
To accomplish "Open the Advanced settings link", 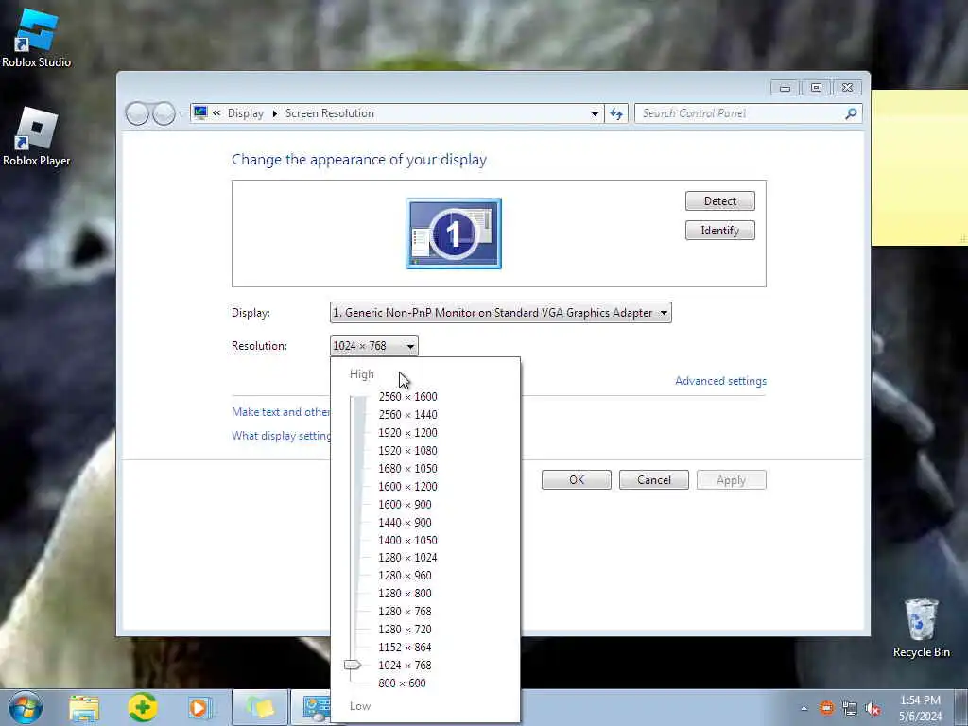I will 720,381.
